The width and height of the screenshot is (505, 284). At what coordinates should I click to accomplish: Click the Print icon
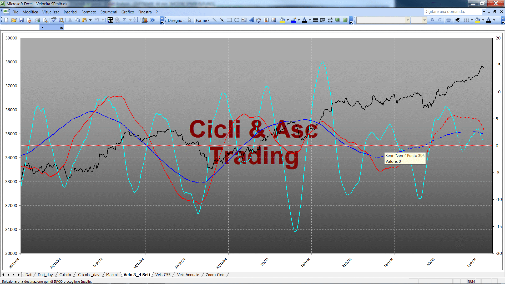pos(37,20)
